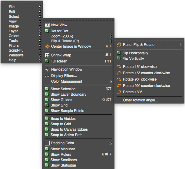Toggle the Show Grid checkbox
This screenshot has height=169, width=185.
click(x=47, y=105)
